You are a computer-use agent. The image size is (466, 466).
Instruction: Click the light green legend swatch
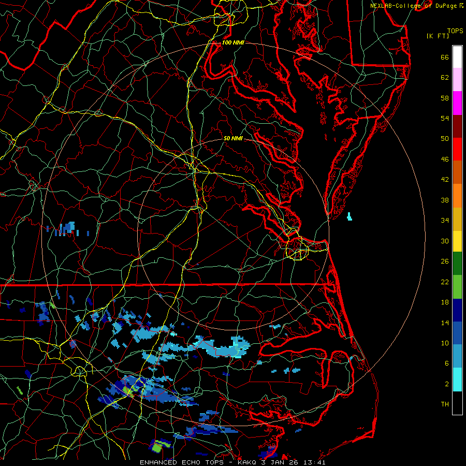457,287
